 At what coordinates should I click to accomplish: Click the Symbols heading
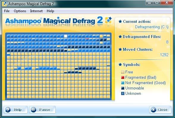(x=132, y=64)
